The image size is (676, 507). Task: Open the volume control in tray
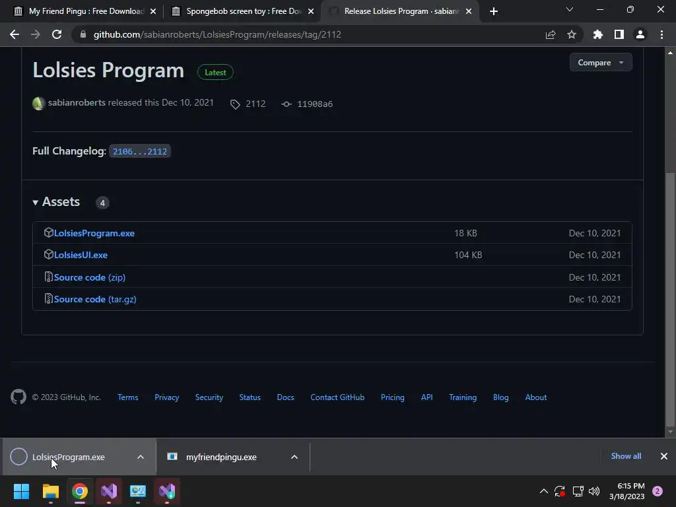tap(594, 491)
